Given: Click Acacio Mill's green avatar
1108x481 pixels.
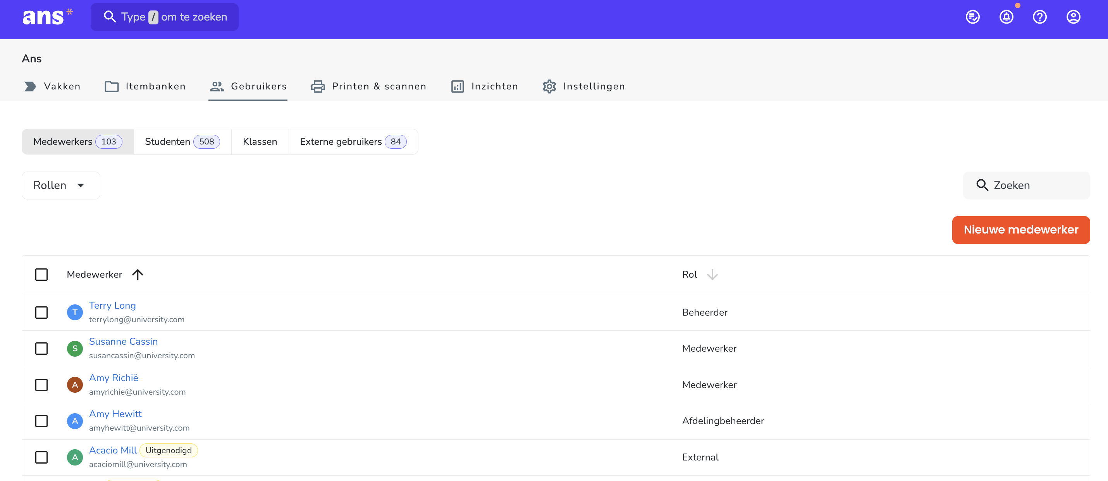Looking at the screenshot, I should [75, 457].
